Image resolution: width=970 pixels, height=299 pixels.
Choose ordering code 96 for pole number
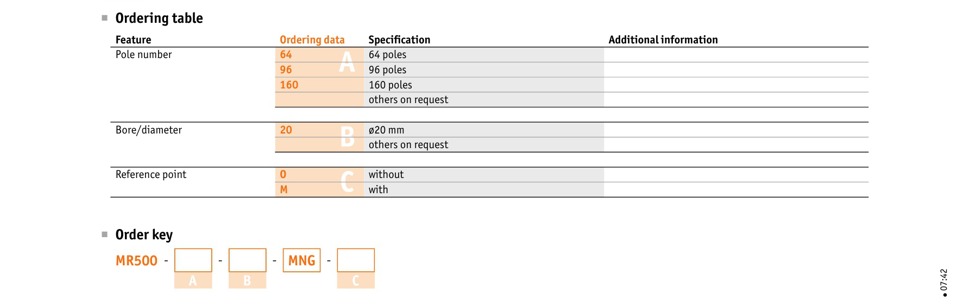click(x=286, y=69)
